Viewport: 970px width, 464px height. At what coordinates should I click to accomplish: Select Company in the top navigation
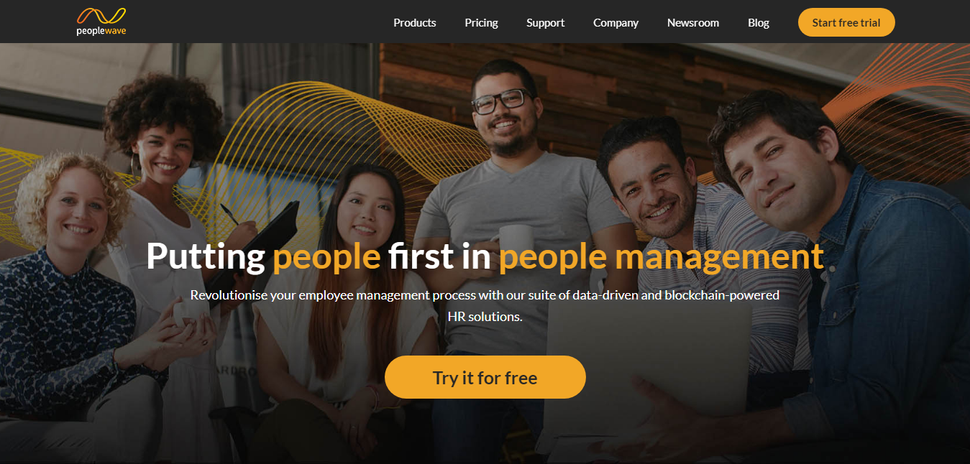click(616, 22)
